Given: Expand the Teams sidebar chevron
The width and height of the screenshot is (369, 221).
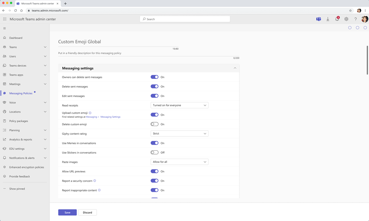Looking at the screenshot, I should (45, 47).
